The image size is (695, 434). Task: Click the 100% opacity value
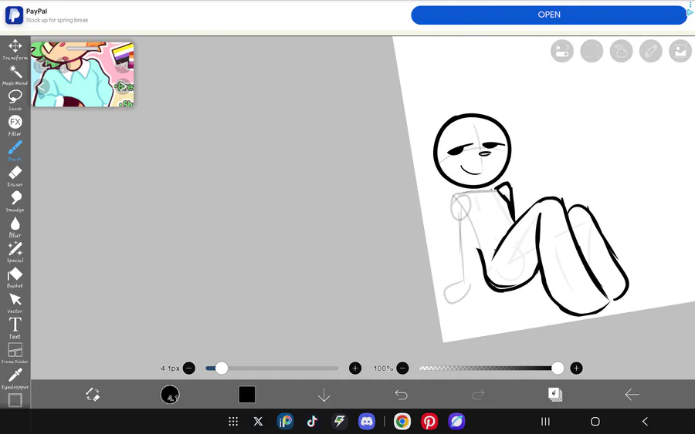(383, 368)
